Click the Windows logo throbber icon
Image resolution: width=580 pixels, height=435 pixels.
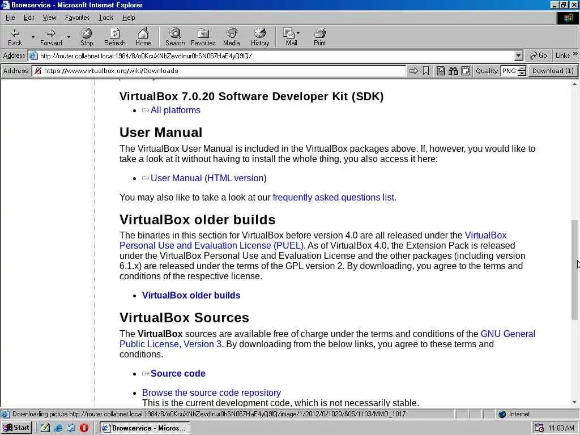point(568,18)
